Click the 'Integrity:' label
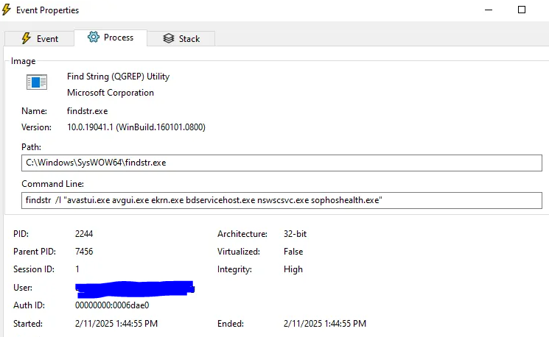 point(234,269)
